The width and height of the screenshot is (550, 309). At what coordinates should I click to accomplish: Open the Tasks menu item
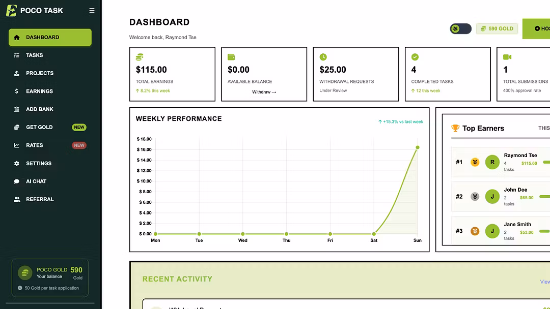click(x=35, y=55)
